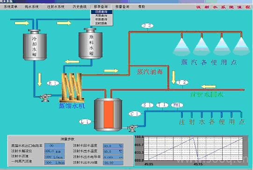Click the real-time trend chart
This screenshot has height=170, width=253.
point(191,150)
